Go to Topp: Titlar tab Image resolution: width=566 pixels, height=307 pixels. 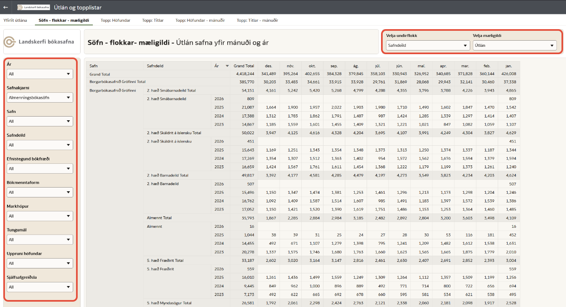pos(153,20)
